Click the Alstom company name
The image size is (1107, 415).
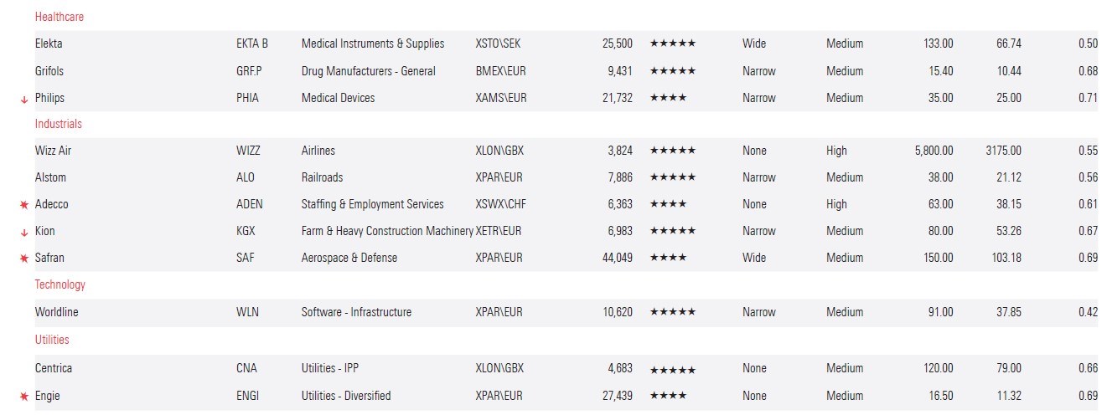click(50, 177)
